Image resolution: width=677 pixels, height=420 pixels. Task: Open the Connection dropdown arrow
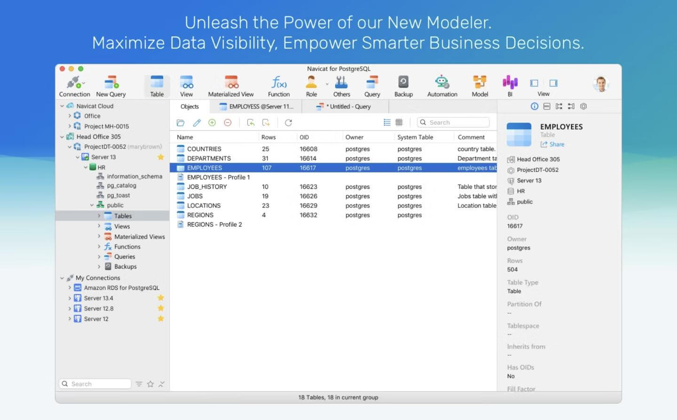point(84,84)
